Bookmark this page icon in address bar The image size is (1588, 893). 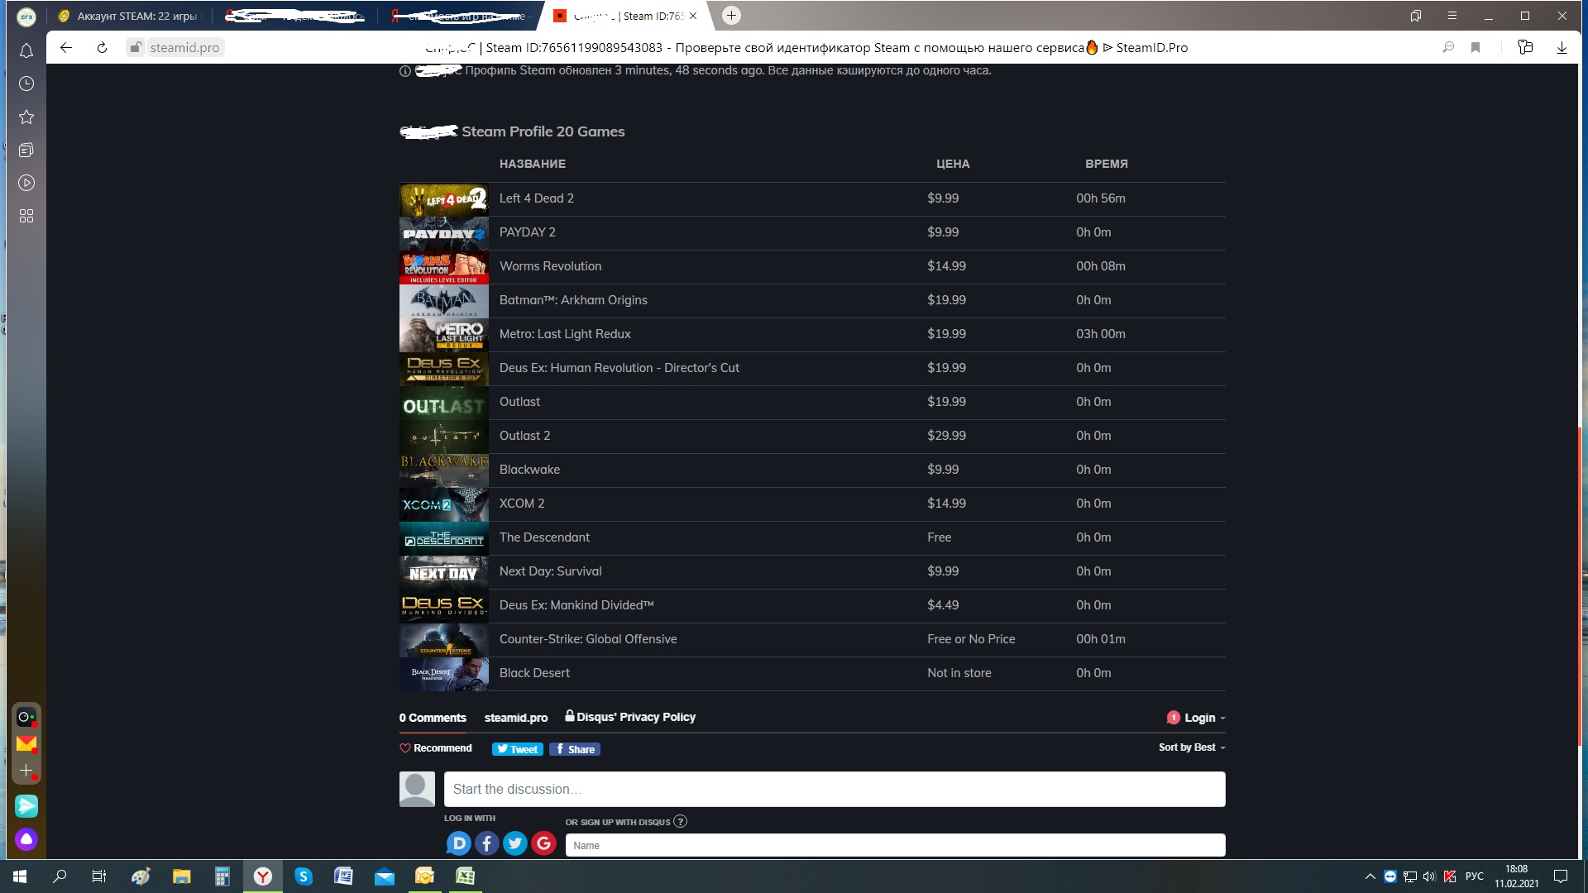pos(1476,48)
